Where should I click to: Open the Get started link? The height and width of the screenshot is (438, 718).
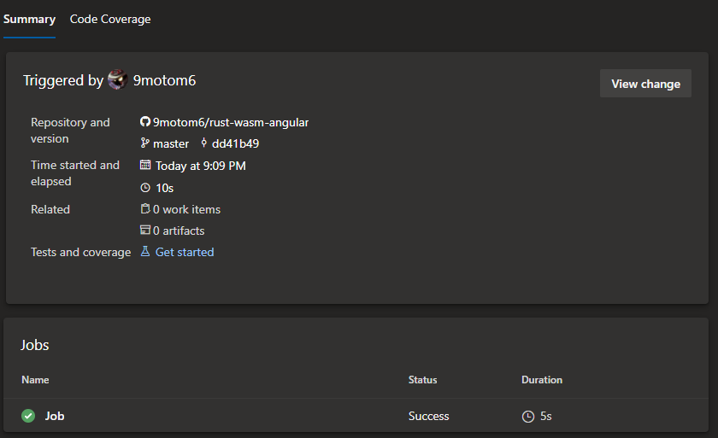click(x=185, y=252)
